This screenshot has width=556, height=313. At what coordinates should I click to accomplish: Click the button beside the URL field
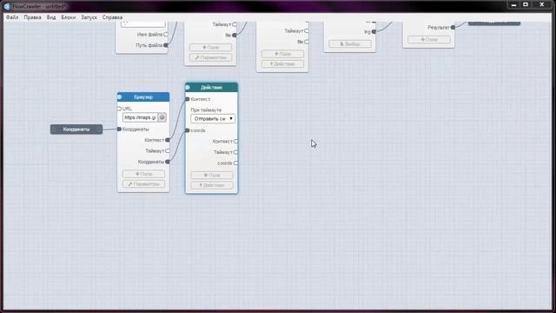tap(162, 117)
